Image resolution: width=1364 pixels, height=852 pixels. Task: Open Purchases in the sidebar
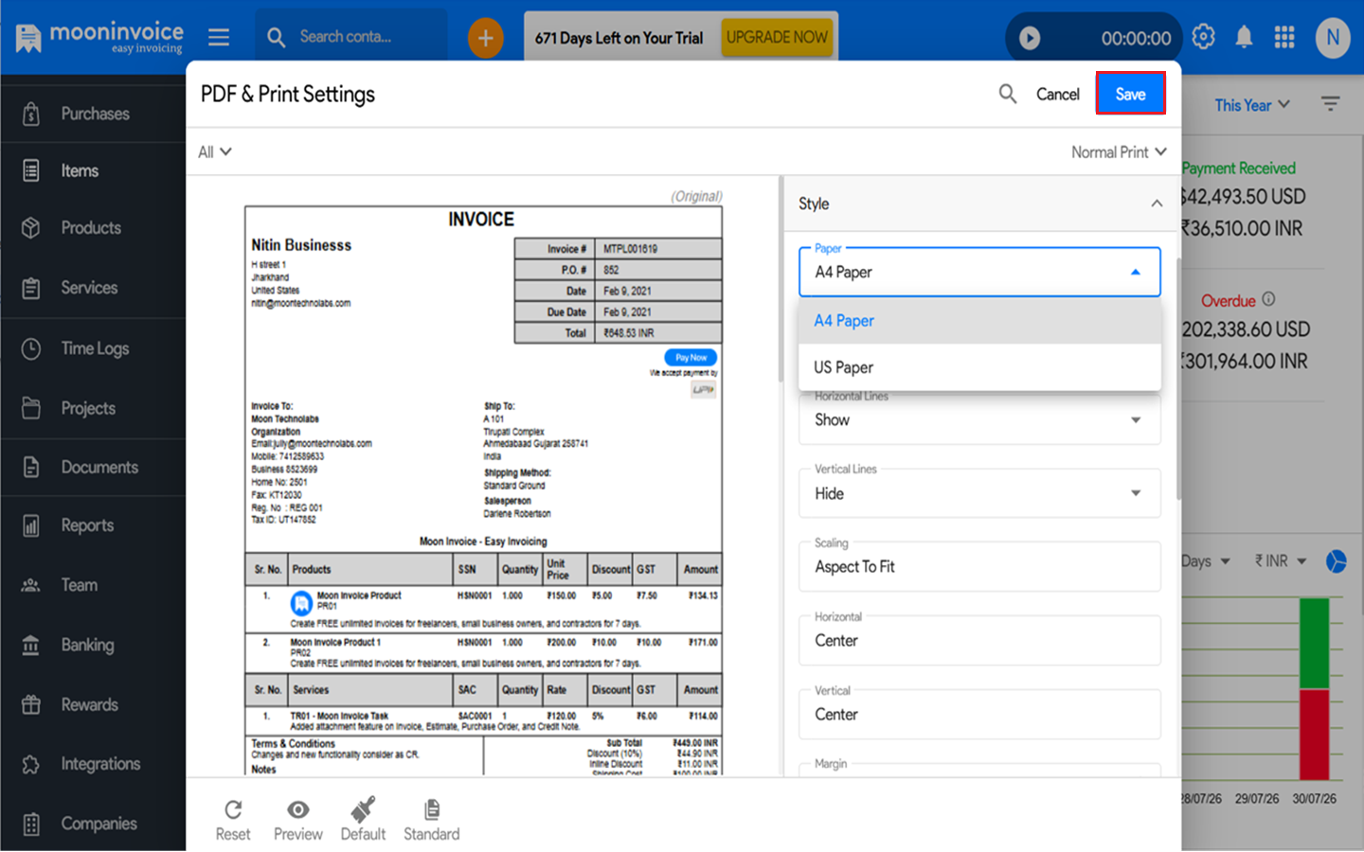pos(93,114)
